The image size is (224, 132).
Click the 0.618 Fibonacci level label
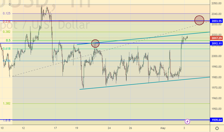pos(6,49)
